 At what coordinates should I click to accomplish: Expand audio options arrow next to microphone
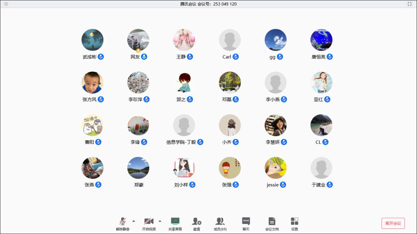(134, 221)
